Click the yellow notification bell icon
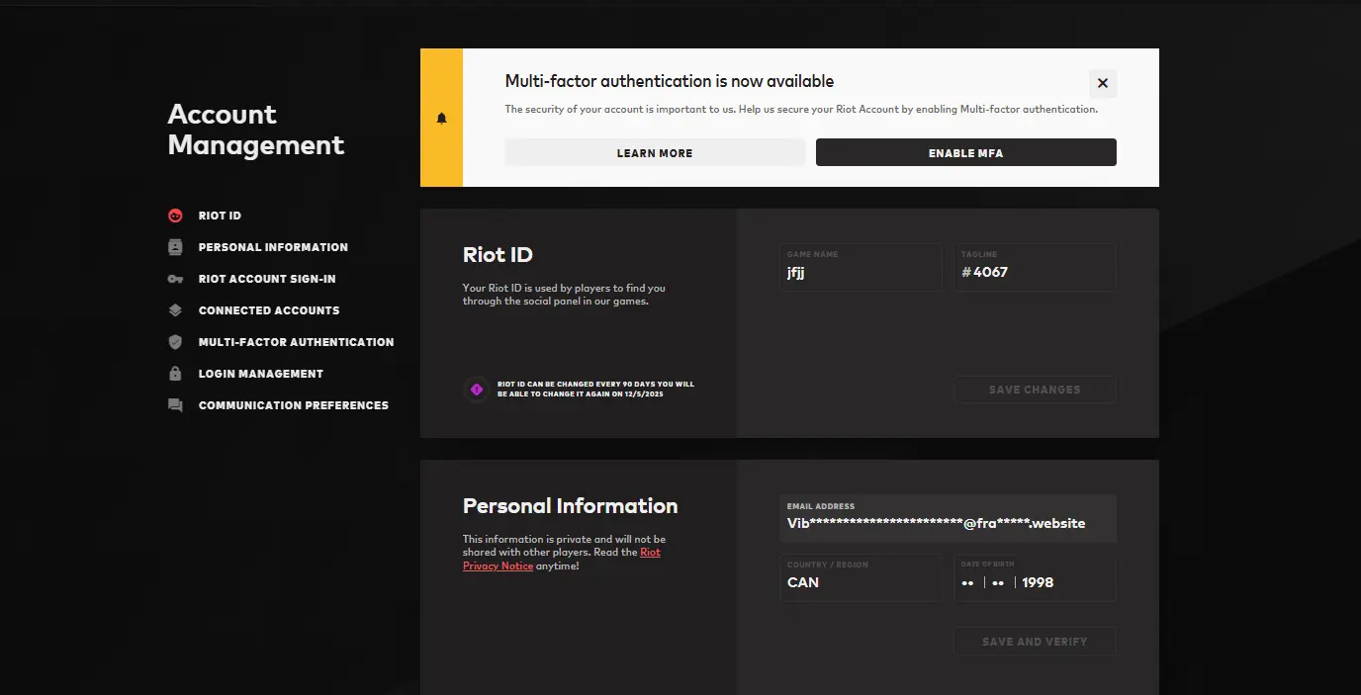The width and height of the screenshot is (1361, 695). tap(441, 119)
